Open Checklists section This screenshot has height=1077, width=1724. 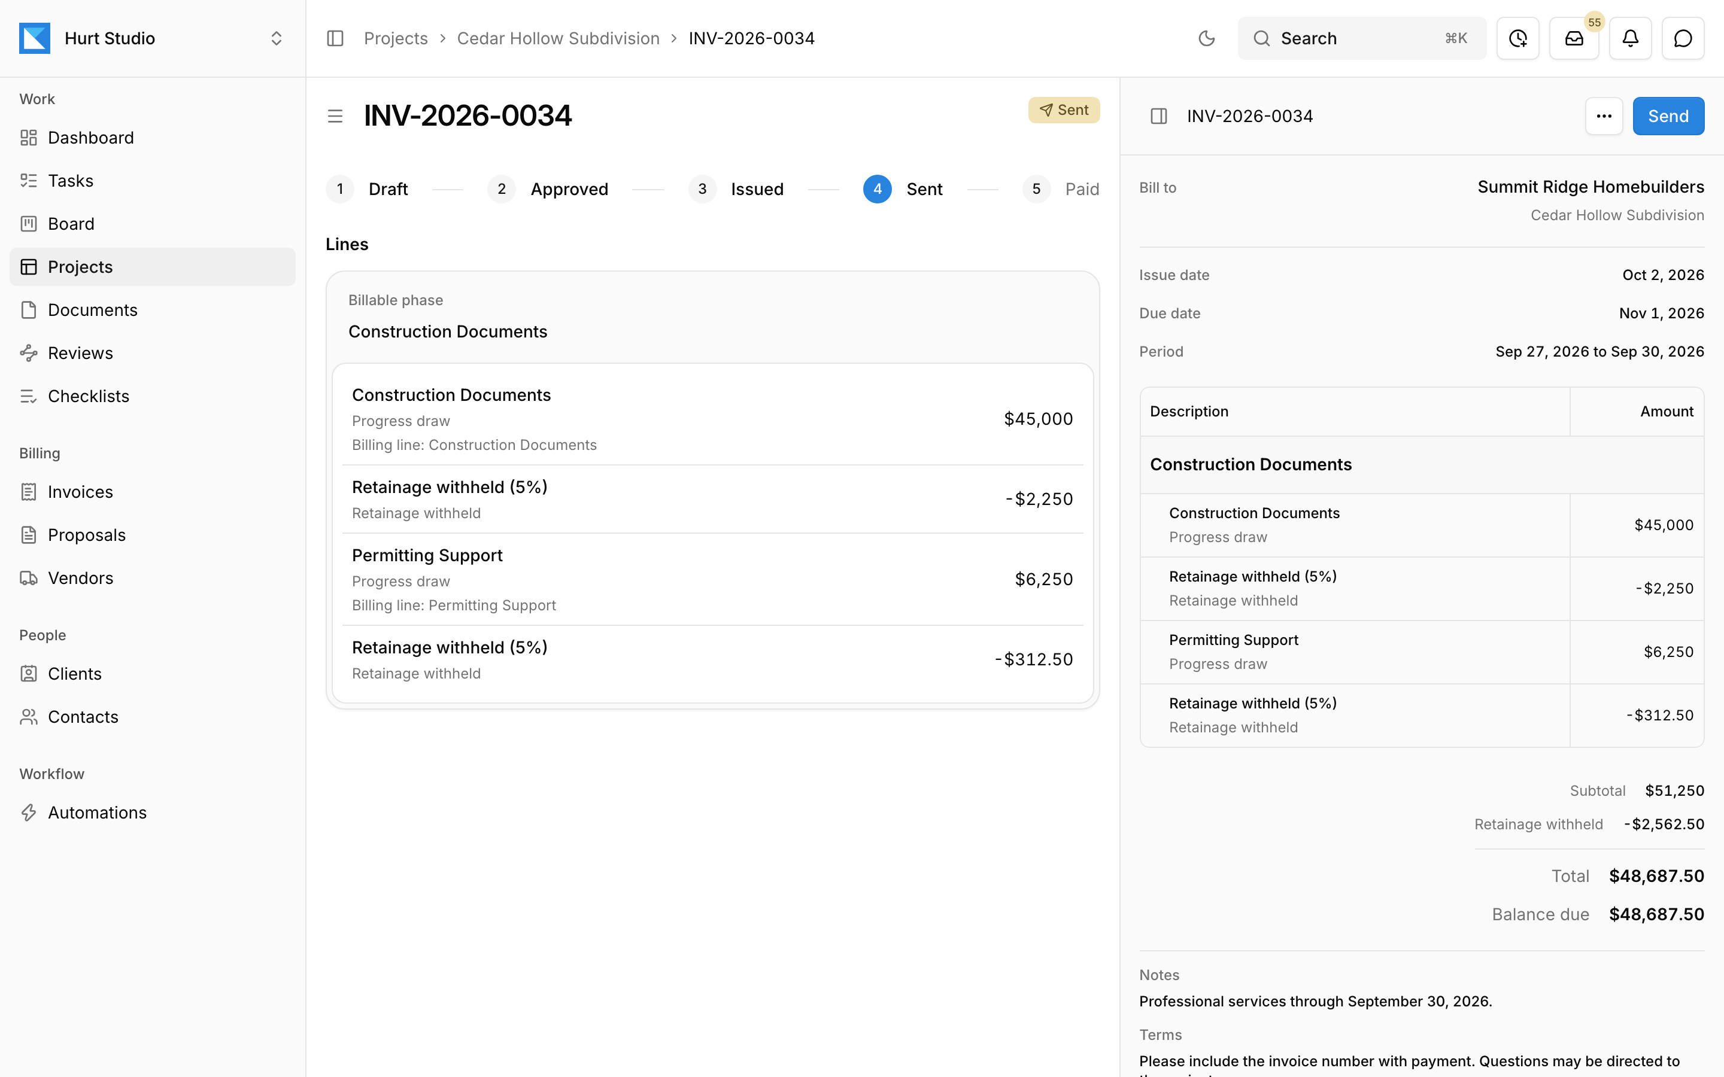[x=151, y=396]
